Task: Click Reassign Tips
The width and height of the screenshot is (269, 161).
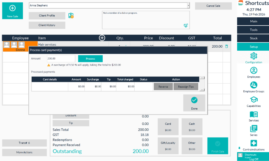Action: tap(186, 87)
